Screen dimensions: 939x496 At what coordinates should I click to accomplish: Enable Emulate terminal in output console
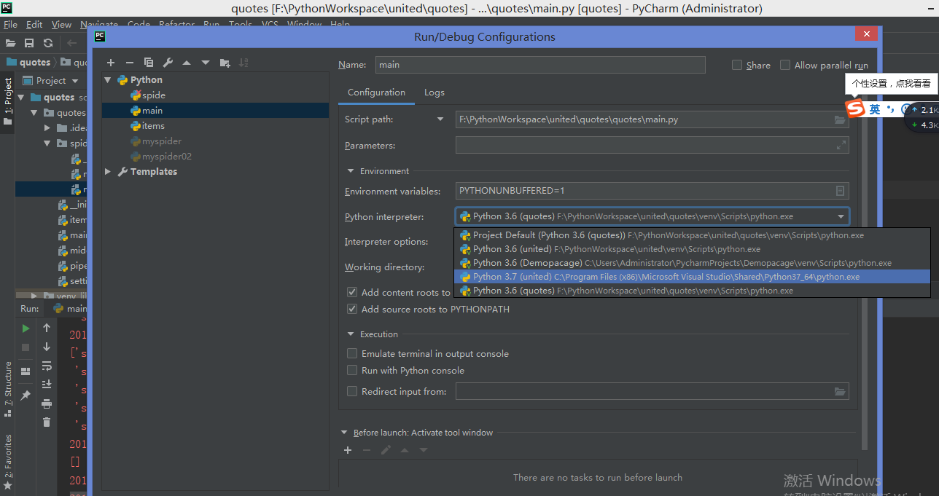(x=352, y=353)
